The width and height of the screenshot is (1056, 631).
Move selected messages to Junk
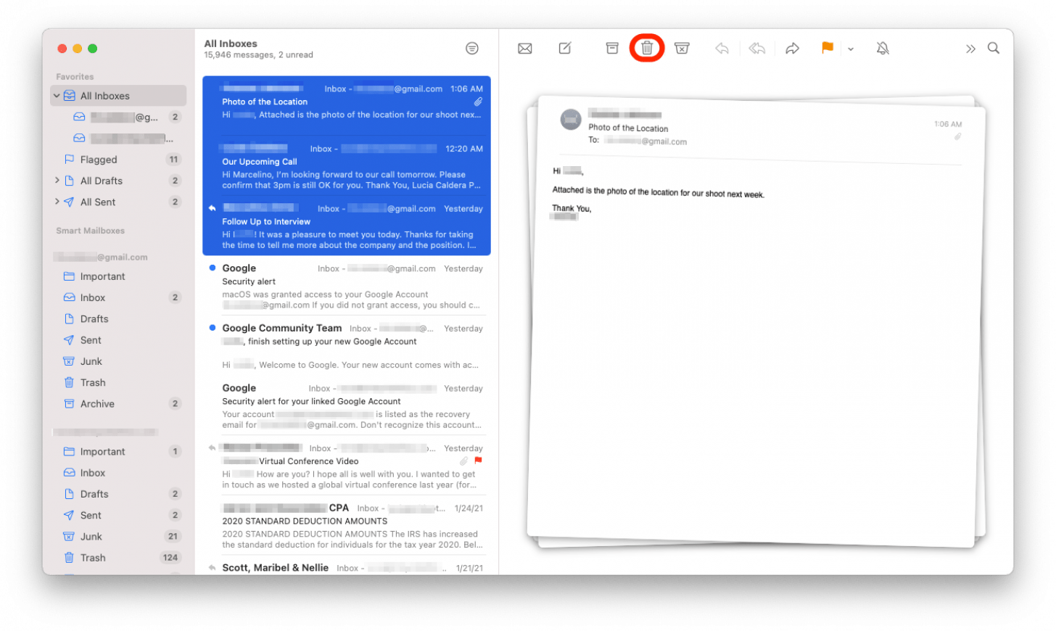click(682, 49)
